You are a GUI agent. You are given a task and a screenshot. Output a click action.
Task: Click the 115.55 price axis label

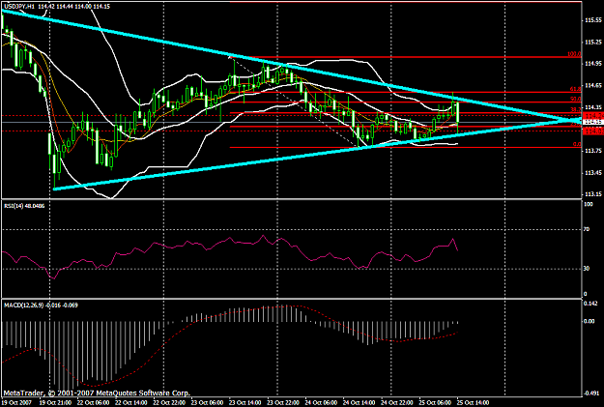click(x=593, y=19)
